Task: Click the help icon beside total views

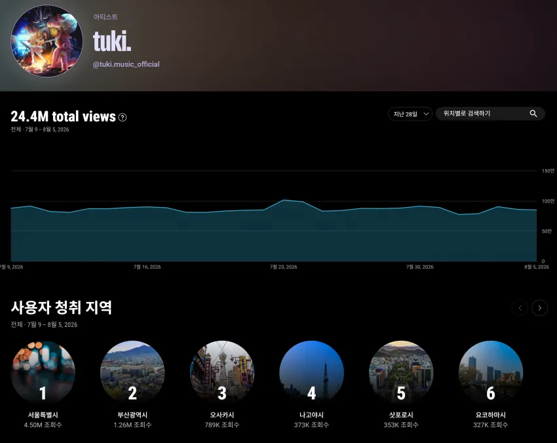Action: (123, 117)
